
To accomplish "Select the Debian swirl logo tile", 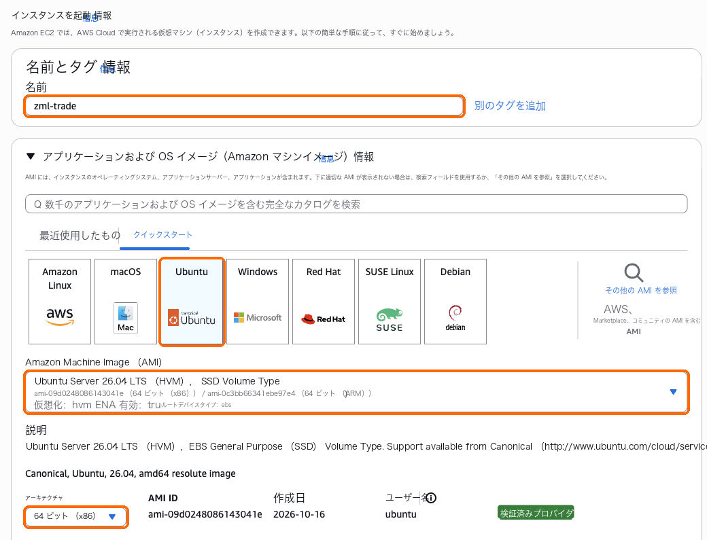I will [x=455, y=302].
